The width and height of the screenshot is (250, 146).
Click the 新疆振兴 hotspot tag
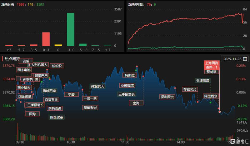coord(90,107)
